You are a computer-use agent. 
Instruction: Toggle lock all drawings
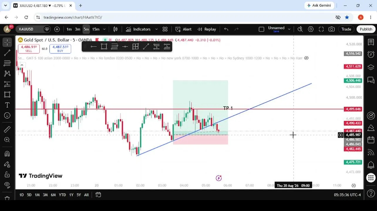click(x=7, y=175)
